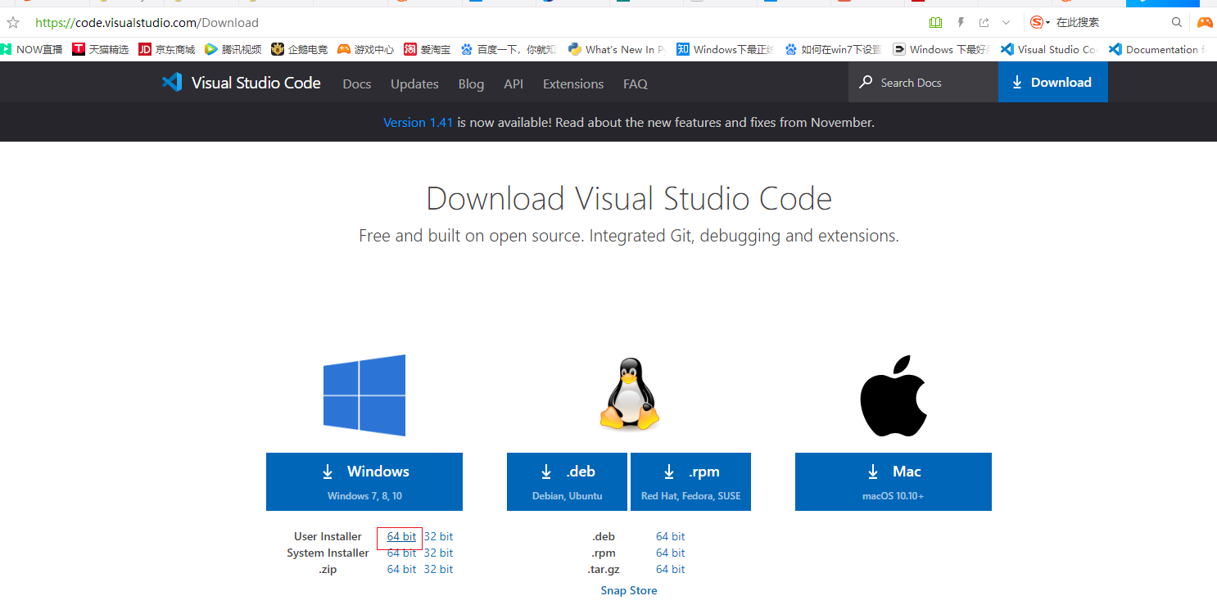This screenshot has height=614, width=1217.
Task: Download Linux .deb 64 bit link
Action: pyautogui.click(x=671, y=537)
